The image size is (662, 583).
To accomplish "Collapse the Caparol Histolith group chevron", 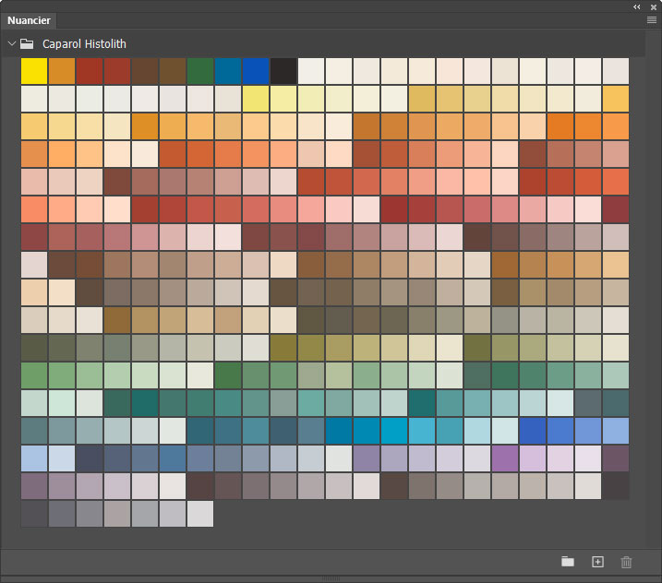I will [11, 43].
